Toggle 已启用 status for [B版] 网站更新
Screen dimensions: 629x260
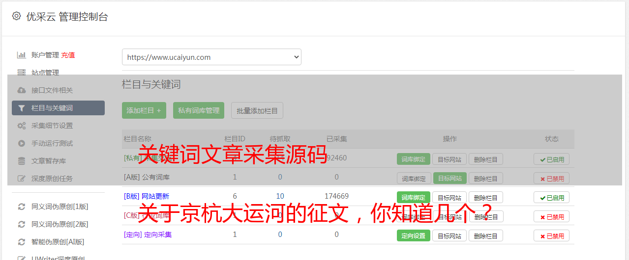pyautogui.click(x=551, y=197)
